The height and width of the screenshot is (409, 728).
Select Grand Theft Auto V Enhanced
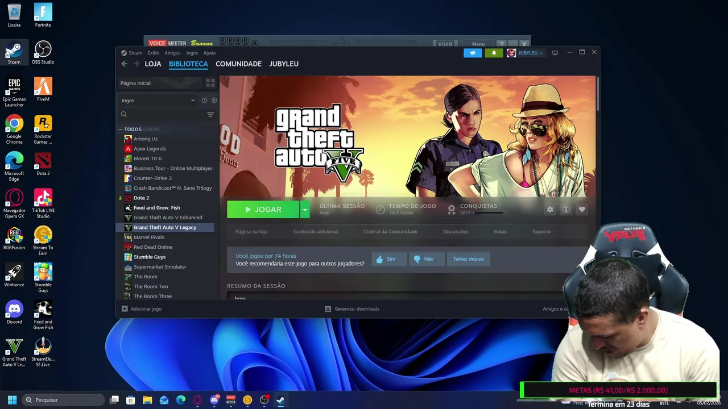click(168, 218)
